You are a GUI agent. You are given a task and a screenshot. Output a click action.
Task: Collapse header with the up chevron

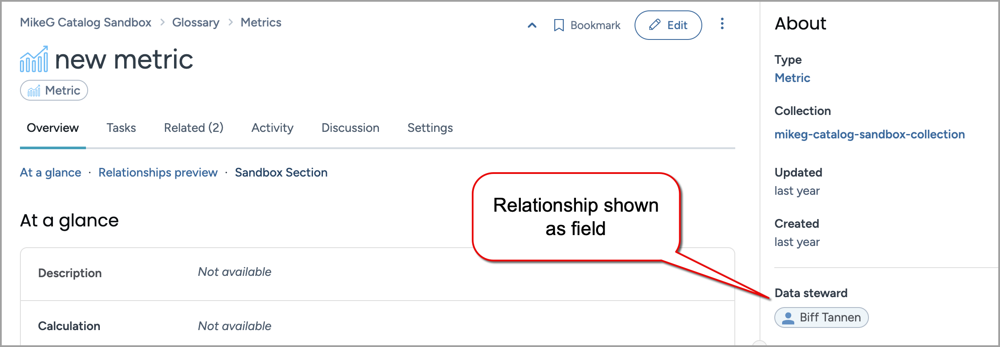tap(532, 26)
